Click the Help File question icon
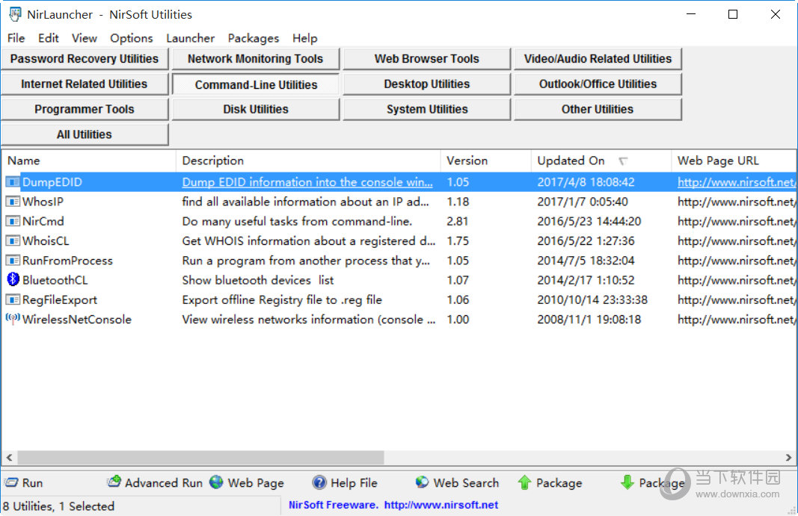Viewport: 798px width, 516px height. click(319, 482)
